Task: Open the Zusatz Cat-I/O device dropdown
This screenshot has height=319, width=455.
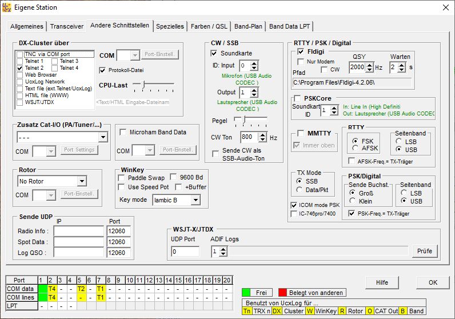Action: coord(102,137)
